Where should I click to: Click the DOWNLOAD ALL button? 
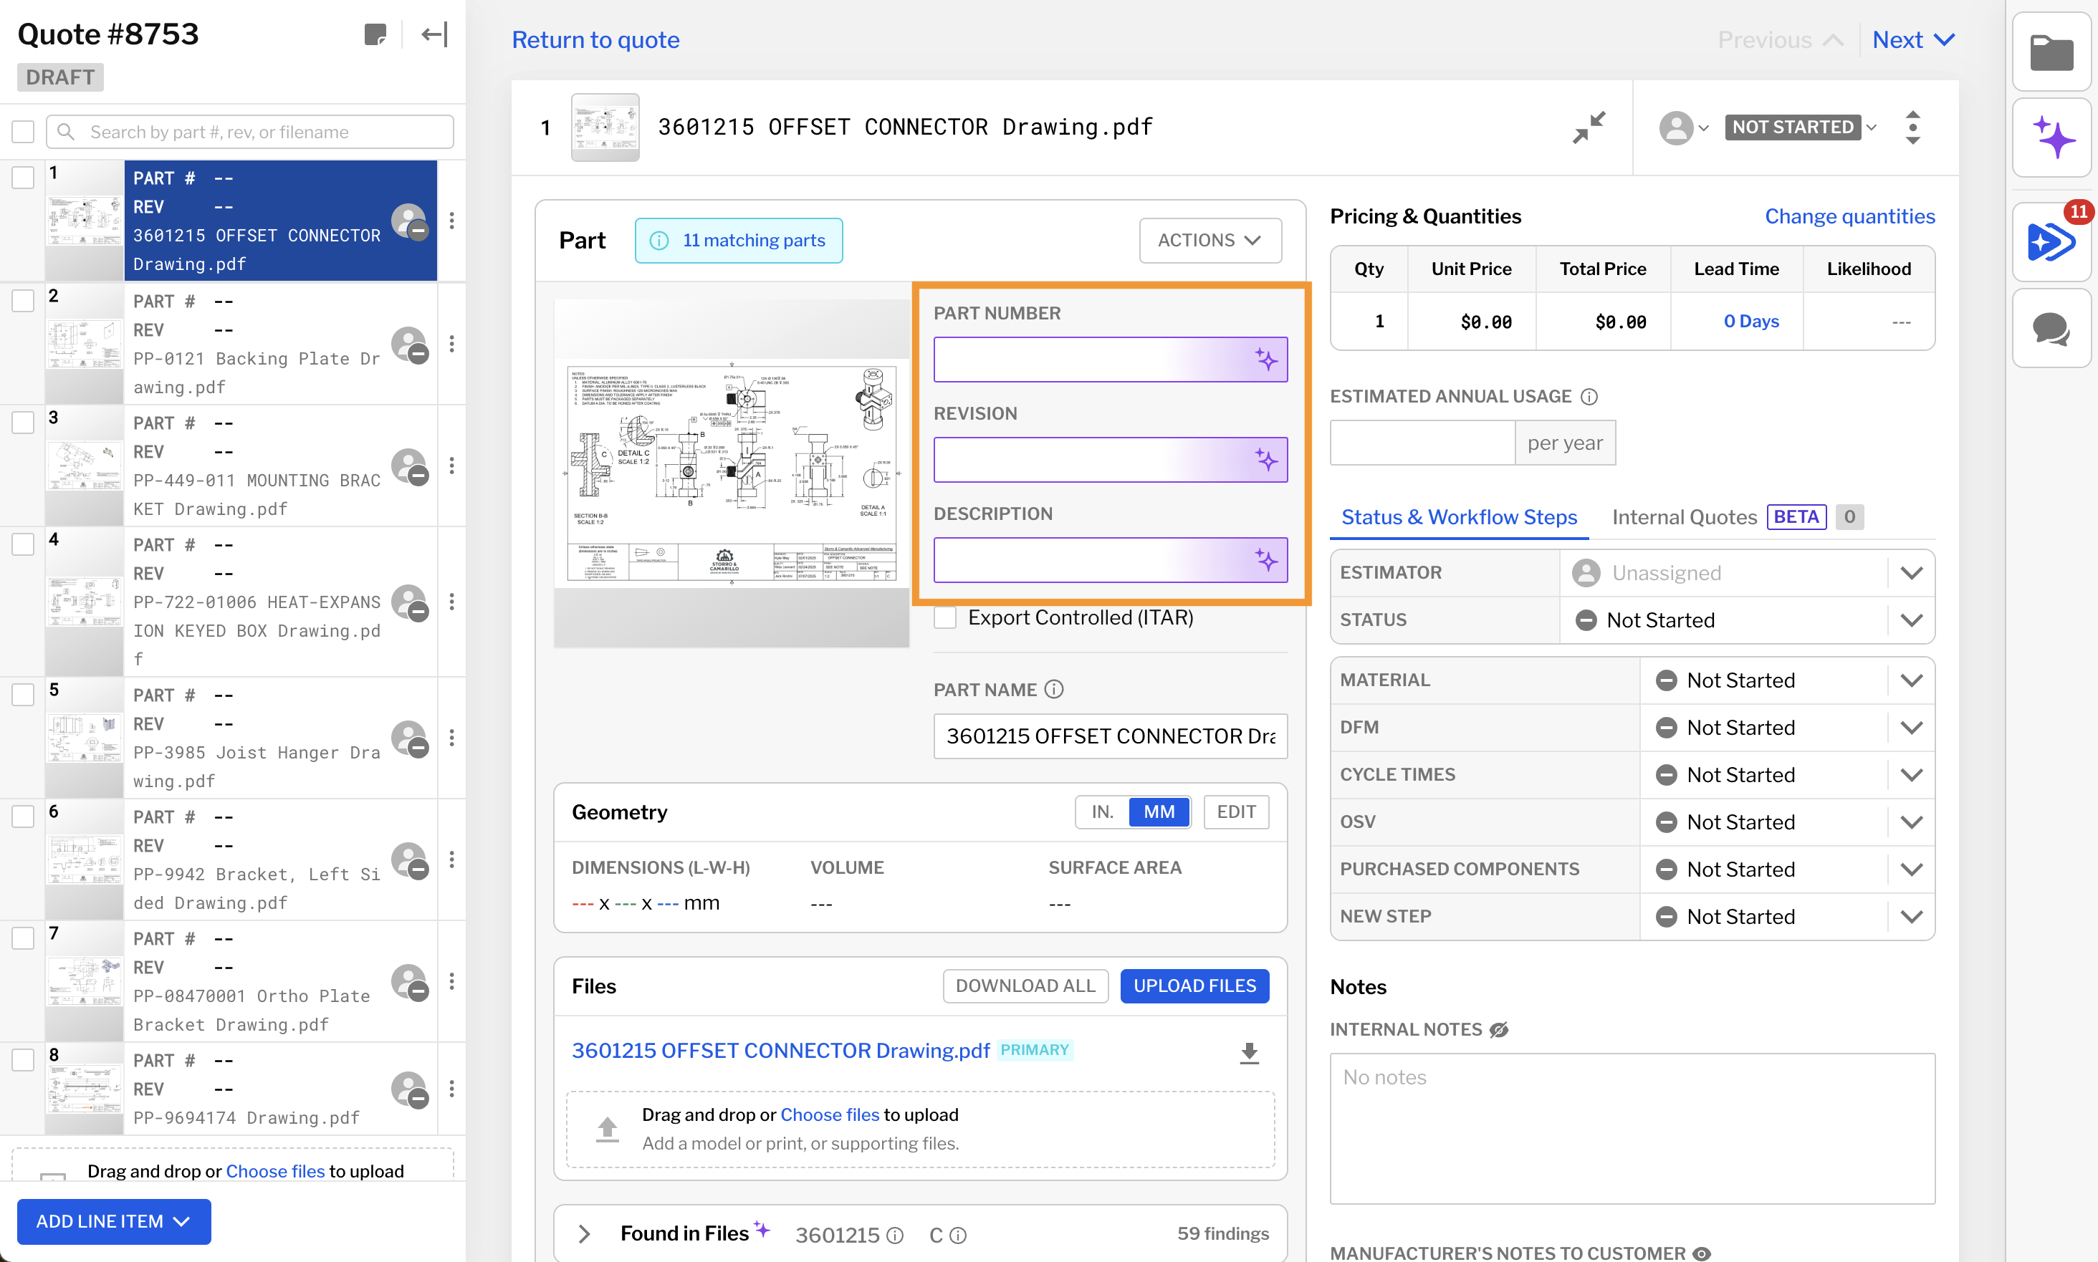[1025, 986]
